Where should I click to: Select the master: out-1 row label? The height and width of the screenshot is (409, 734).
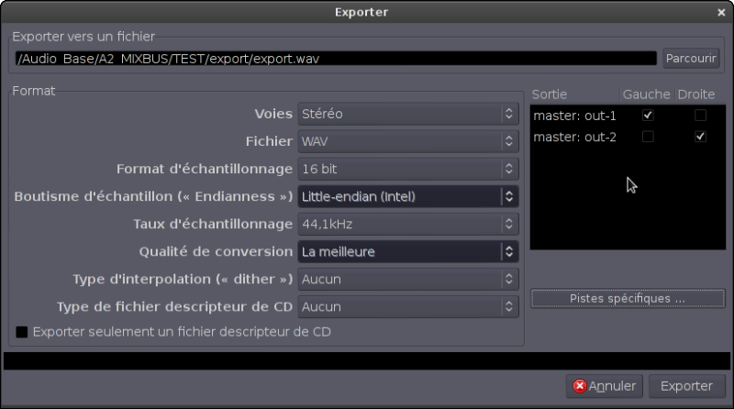tap(575, 116)
